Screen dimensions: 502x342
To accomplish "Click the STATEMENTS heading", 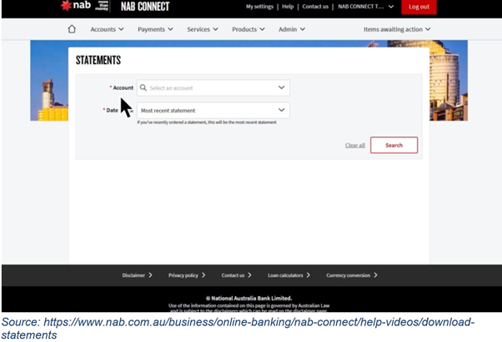I will click(98, 60).
